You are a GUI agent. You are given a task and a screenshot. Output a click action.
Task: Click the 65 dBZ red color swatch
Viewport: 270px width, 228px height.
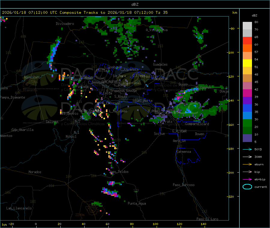[x=247, y=40]
